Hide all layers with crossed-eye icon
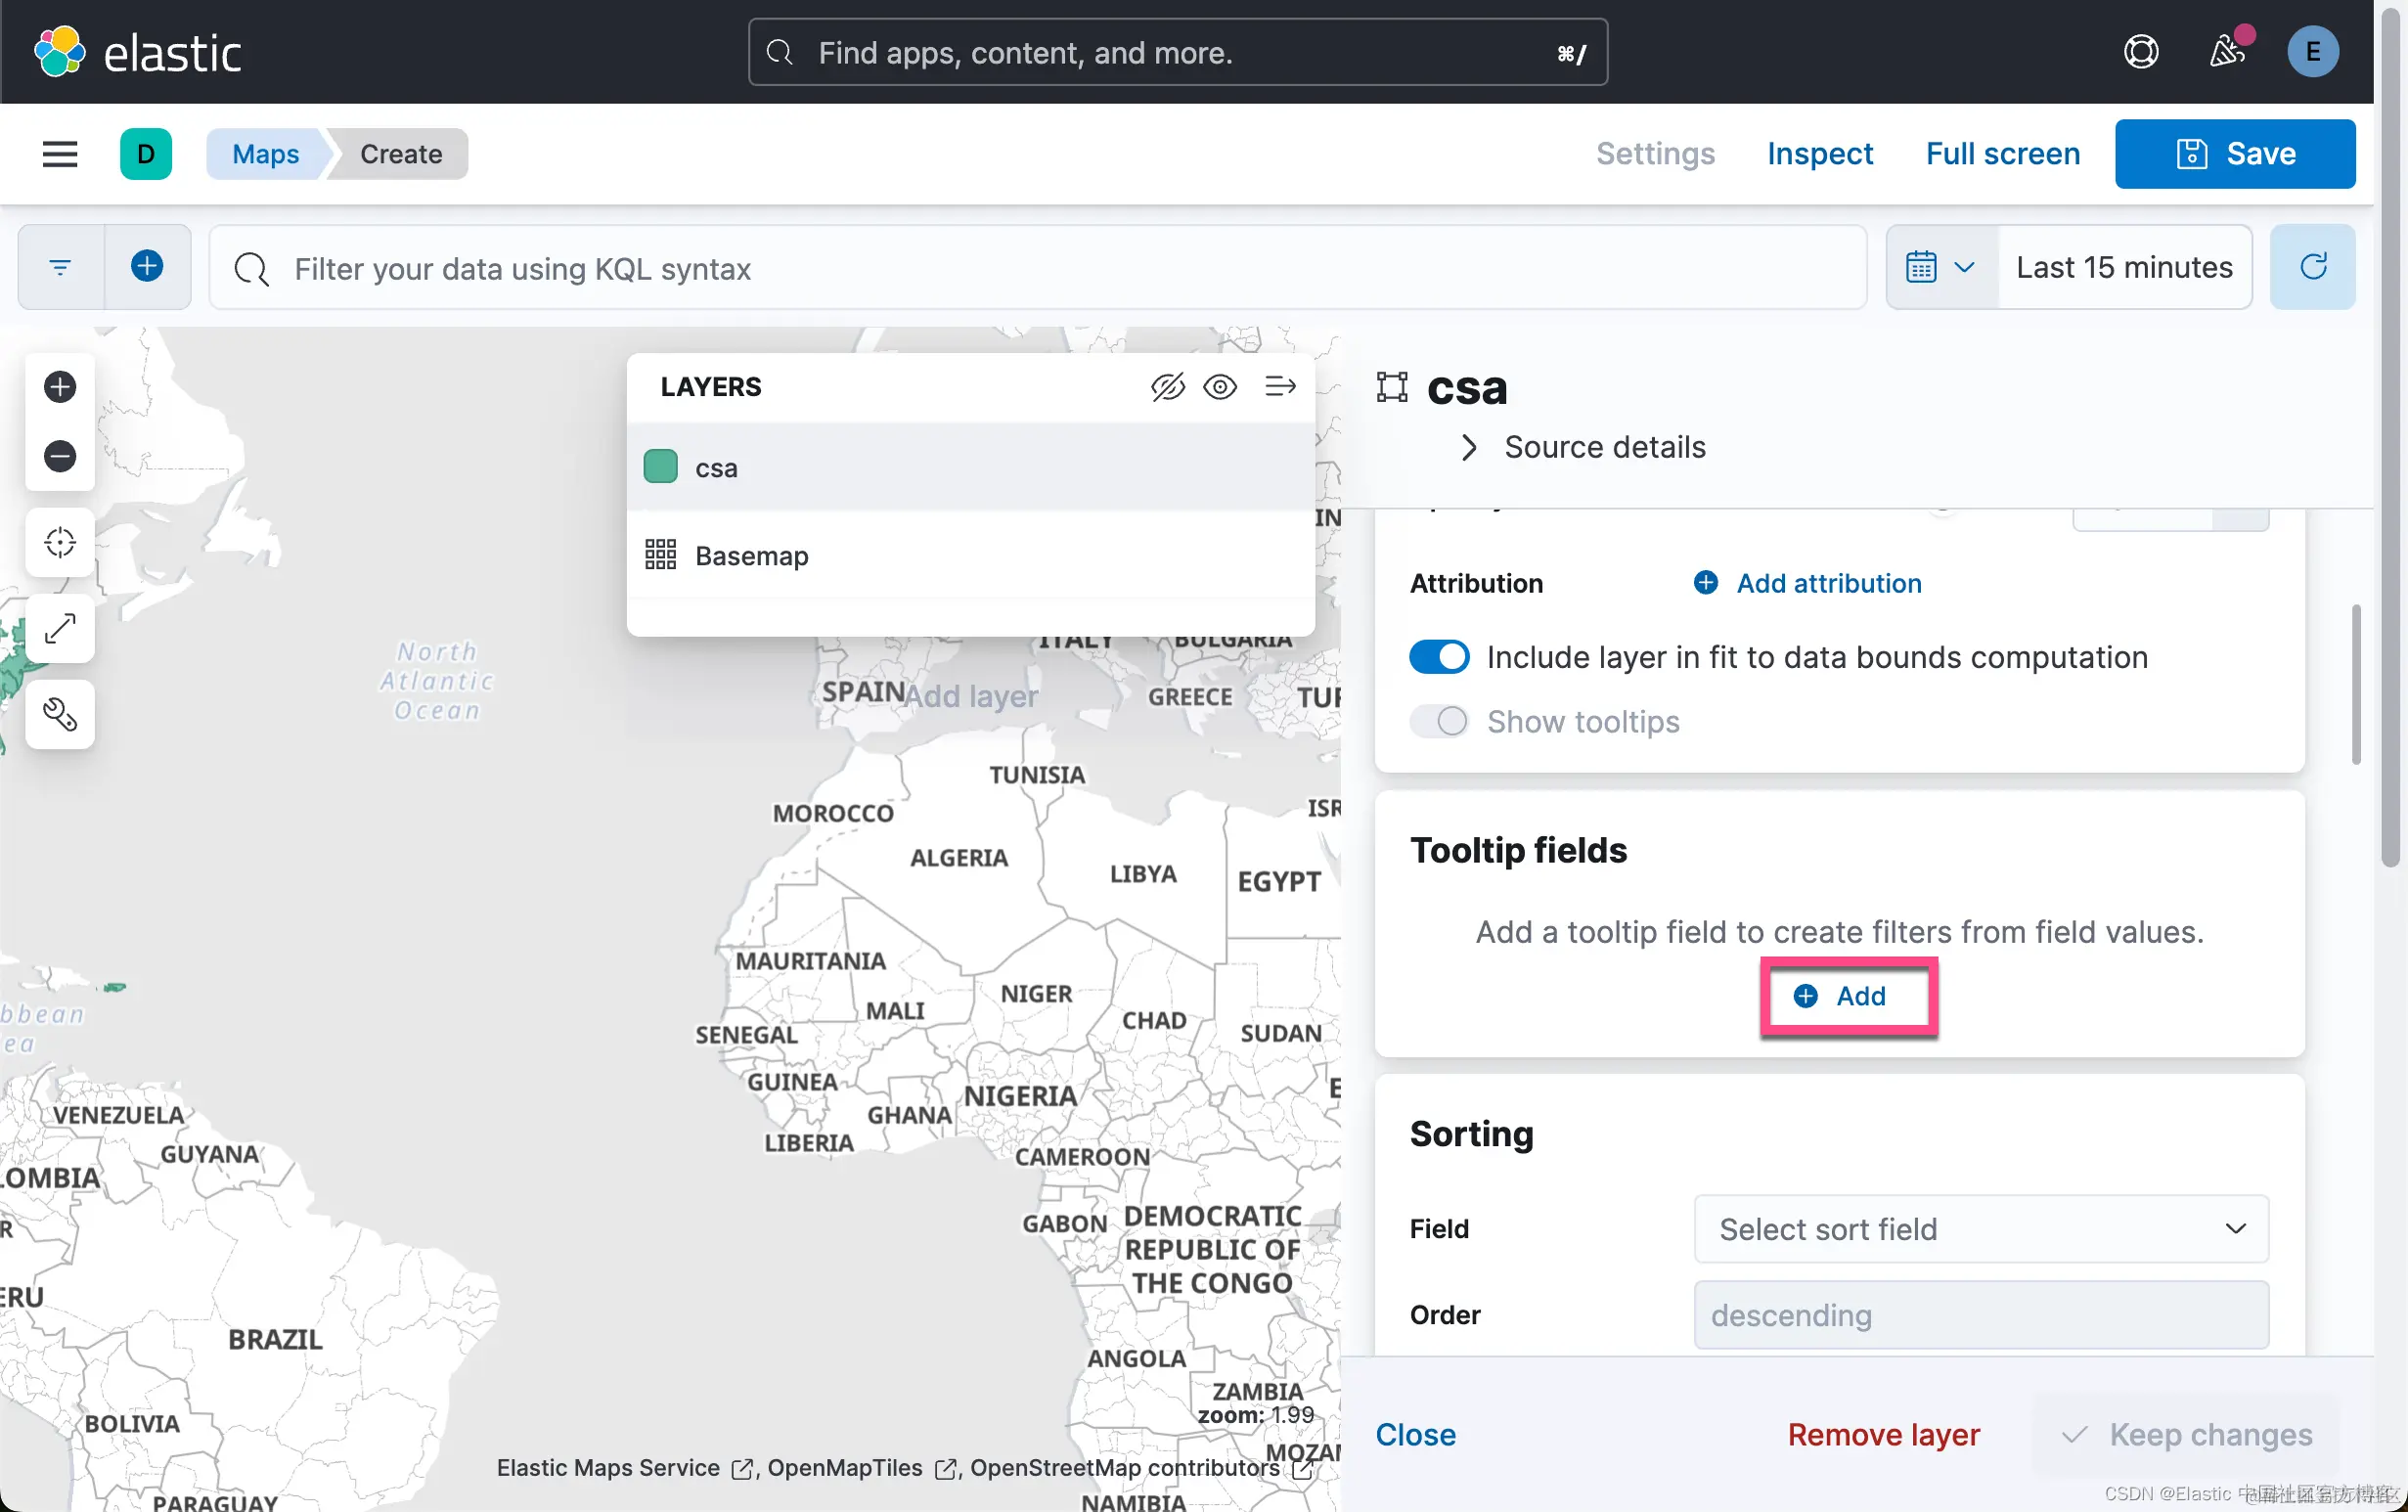The height and width of the screenshot is (1512, 2408). point(1167,386)
